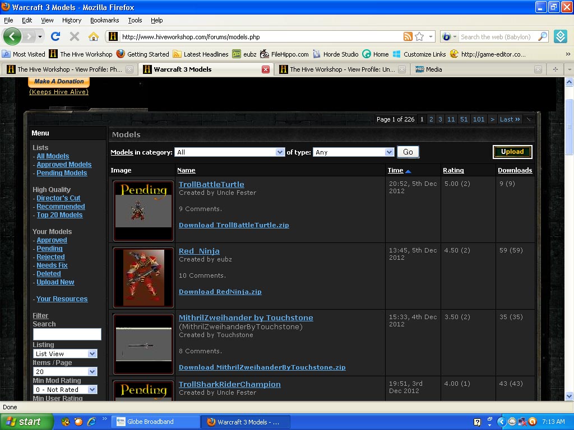This screenshot has height=430, width=574.
Task: Expand the Items per Page dropdown
Action: point(65,372)
